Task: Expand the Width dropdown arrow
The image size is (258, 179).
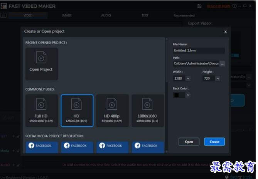Action: point(188,78)
